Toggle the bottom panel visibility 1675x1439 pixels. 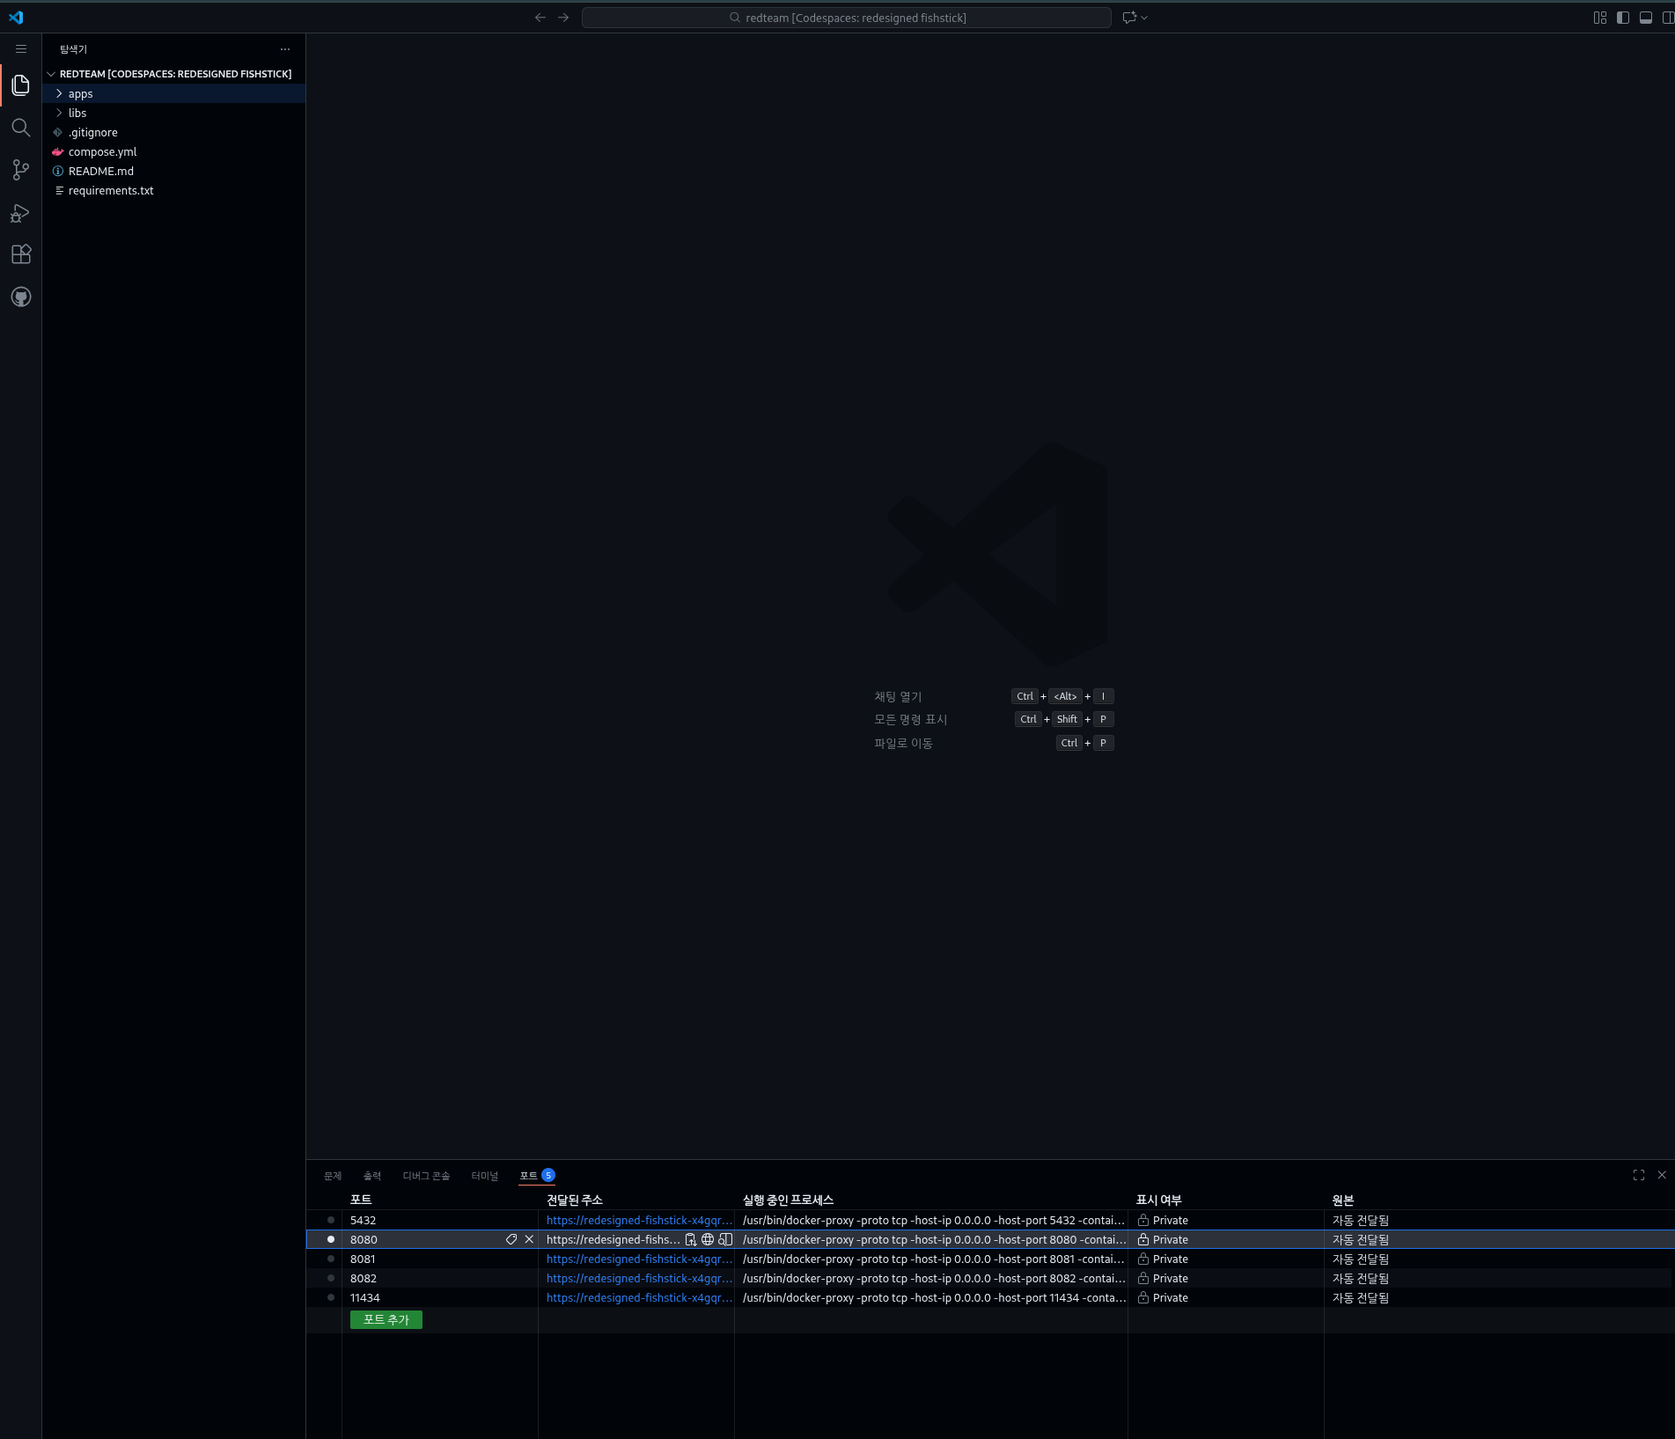pos(1646,18)
